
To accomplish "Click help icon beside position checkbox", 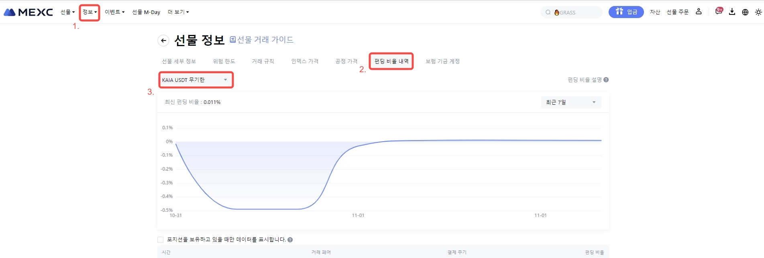I will click(290, 240).
